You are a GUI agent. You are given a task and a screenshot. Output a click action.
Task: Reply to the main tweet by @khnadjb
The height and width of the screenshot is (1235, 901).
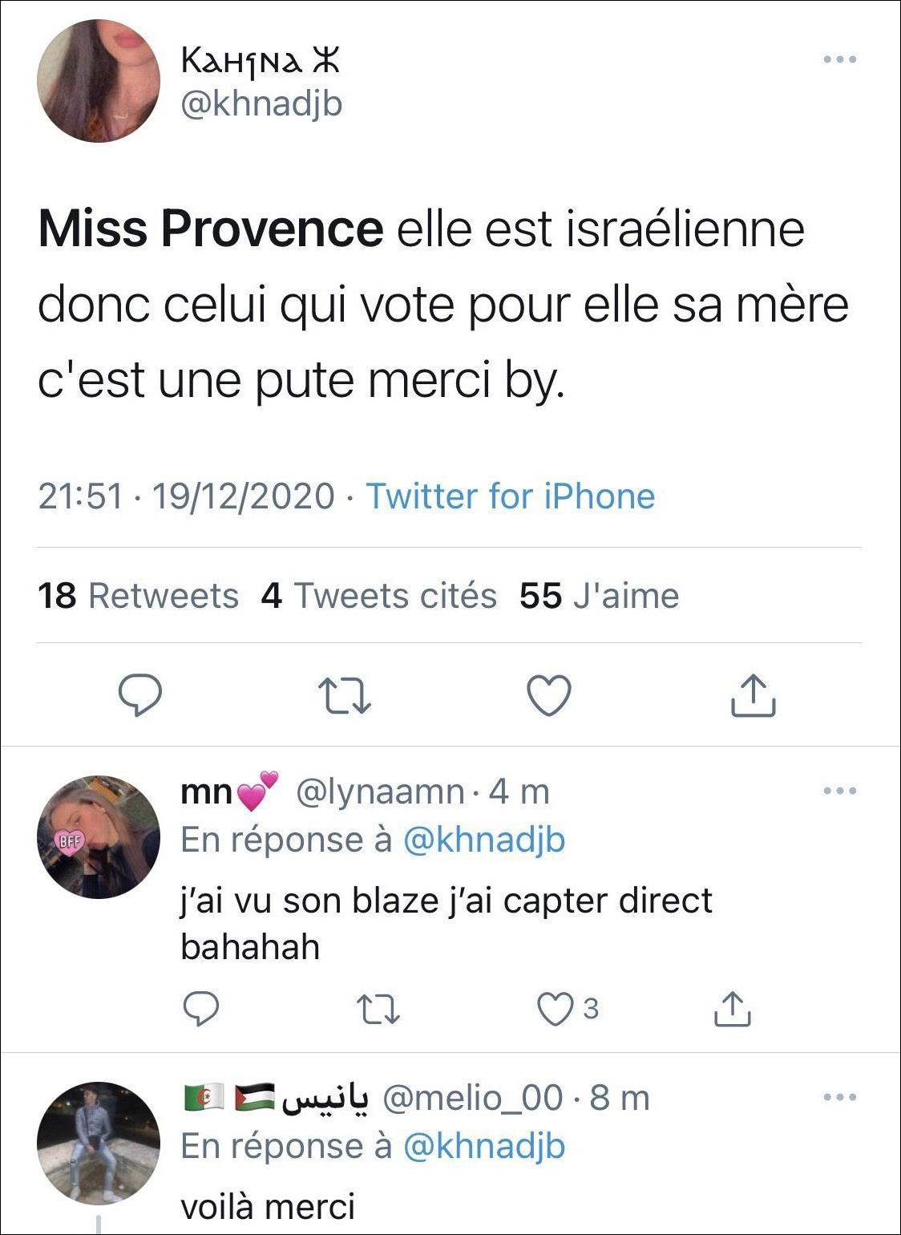(x=141, y=694)
